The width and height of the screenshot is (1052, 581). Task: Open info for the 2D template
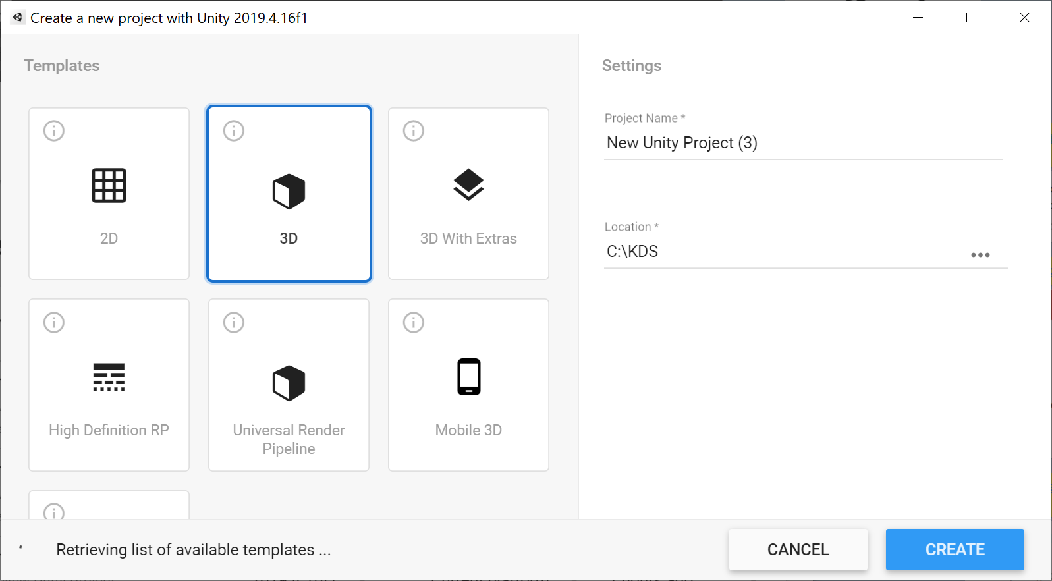[54, 130]
